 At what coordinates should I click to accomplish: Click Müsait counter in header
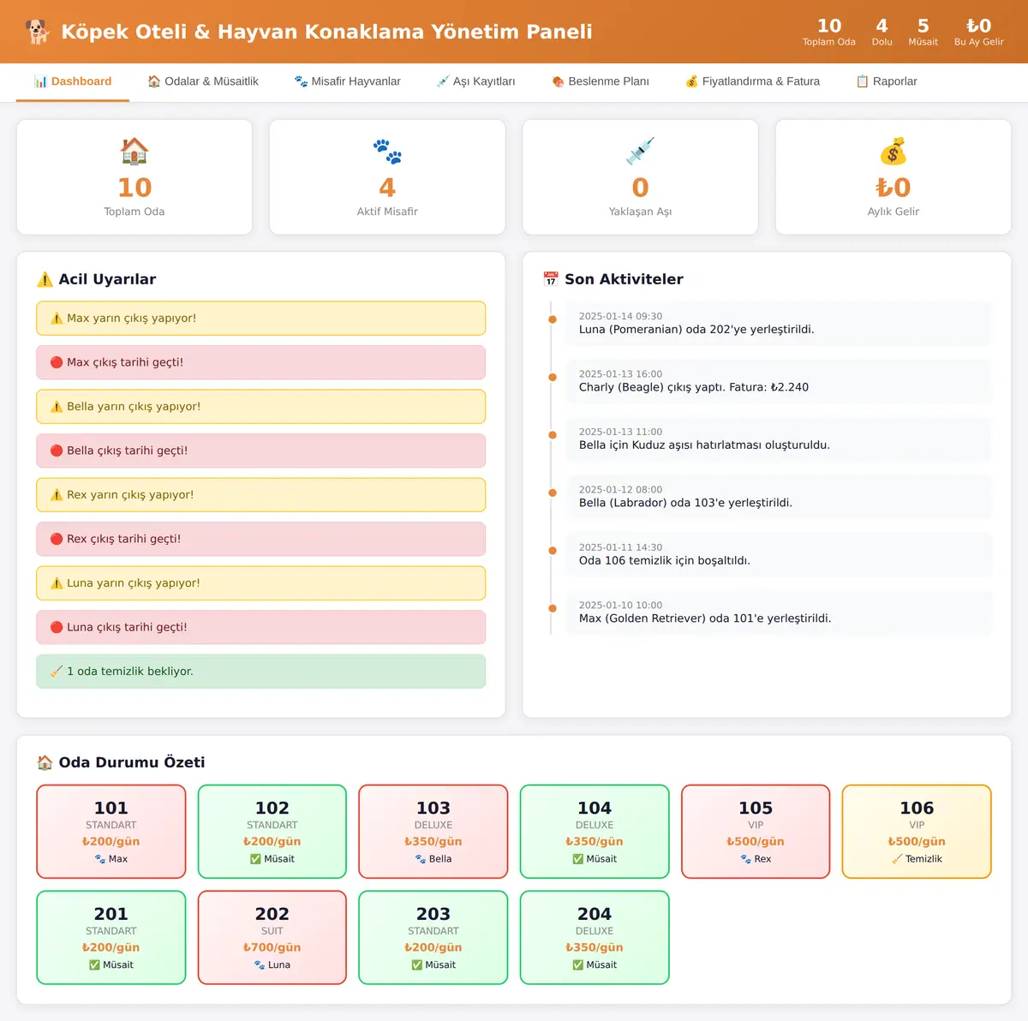pos(923,32)
